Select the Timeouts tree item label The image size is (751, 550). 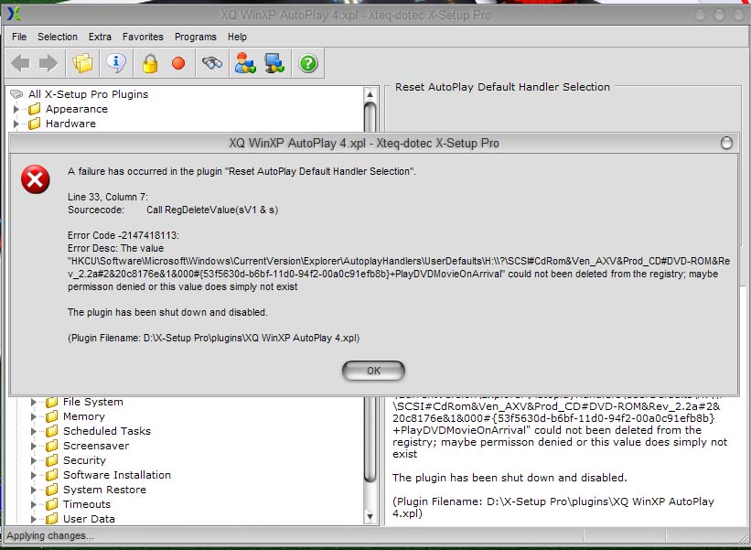(87, 504)
